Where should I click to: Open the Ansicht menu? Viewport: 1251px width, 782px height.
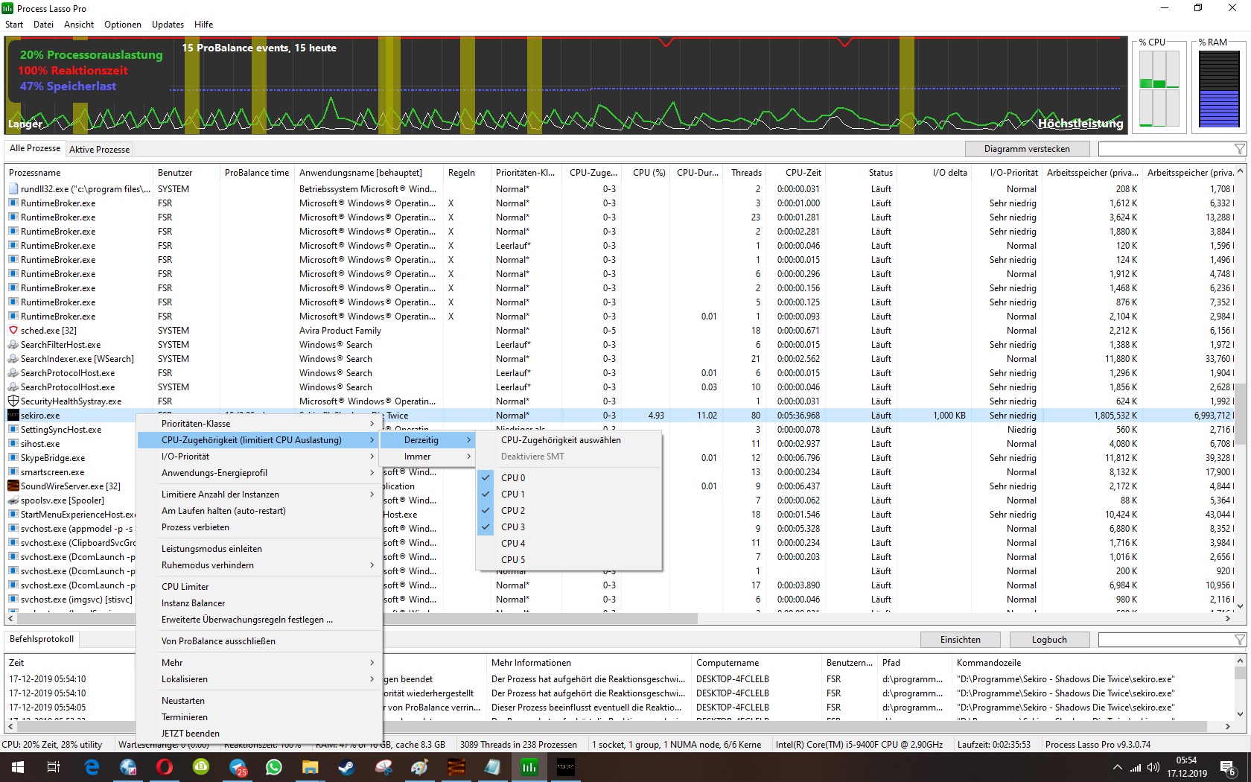79,25
